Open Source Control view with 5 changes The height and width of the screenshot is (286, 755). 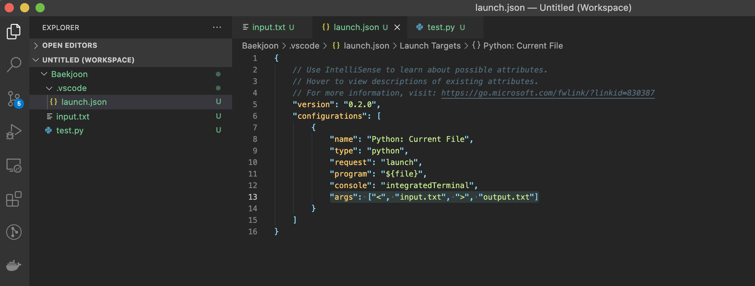pyautogui.click(x=15, y=99)
